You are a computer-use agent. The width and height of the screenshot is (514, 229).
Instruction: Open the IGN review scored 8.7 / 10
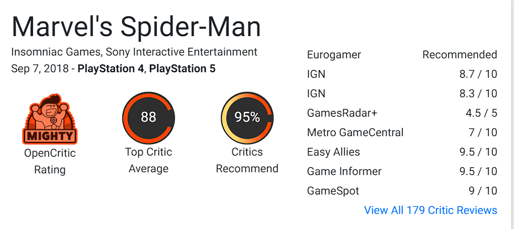(x=316, y=74)
